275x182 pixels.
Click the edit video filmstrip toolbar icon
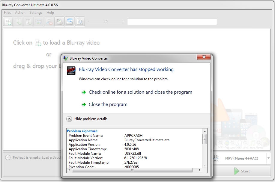(39, 22)
